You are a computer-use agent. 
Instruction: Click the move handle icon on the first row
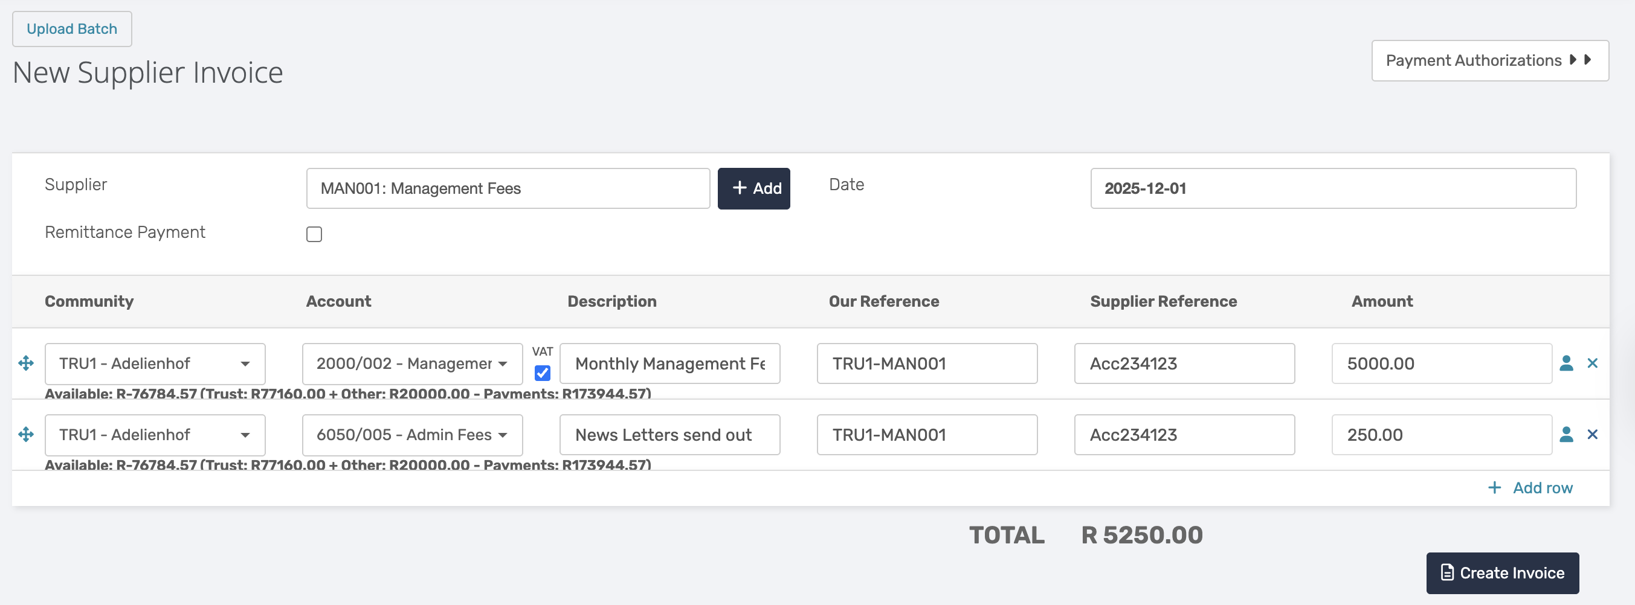[x=26, y=363]
